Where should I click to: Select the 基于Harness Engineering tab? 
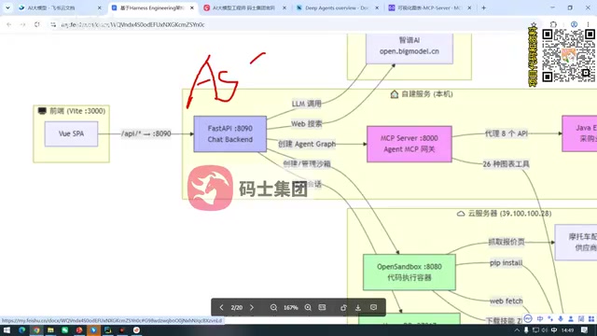point(152,7)
